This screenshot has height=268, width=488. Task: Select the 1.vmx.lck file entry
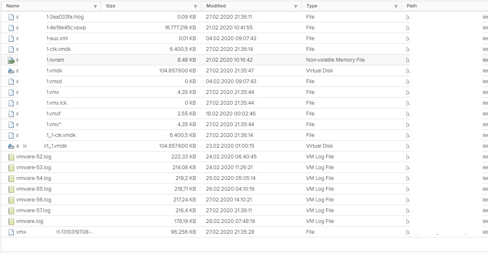(56, 103)
